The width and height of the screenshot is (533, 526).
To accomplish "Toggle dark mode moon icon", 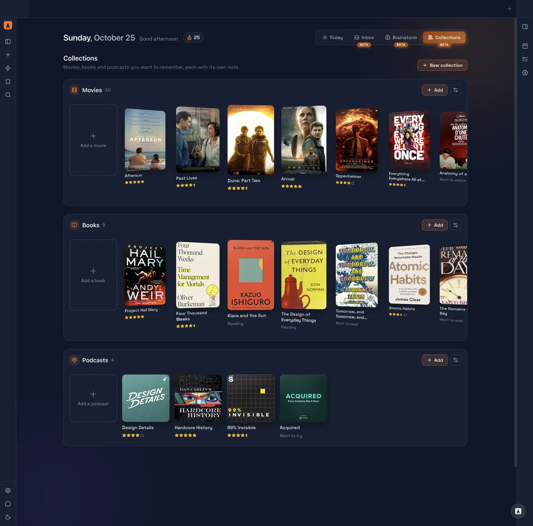I will pos(8,517).
